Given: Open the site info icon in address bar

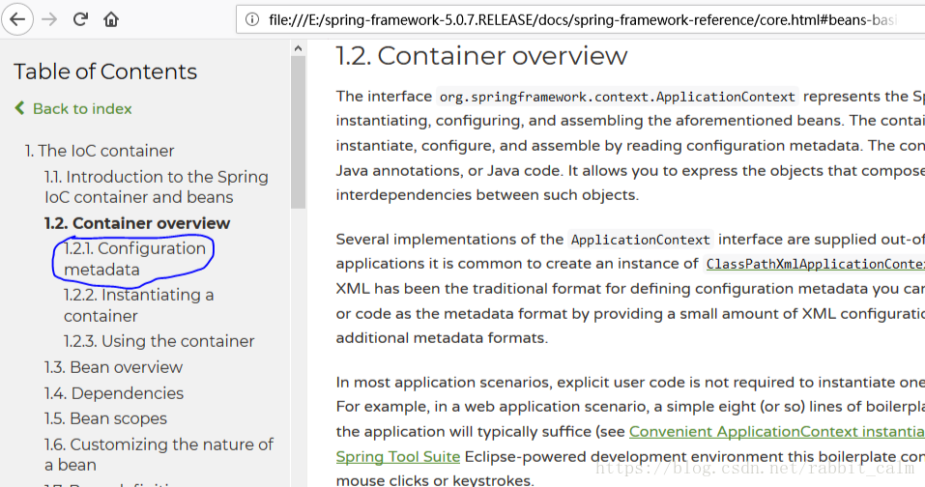Looking at the screenshot, I should click(x=252, y=19).
